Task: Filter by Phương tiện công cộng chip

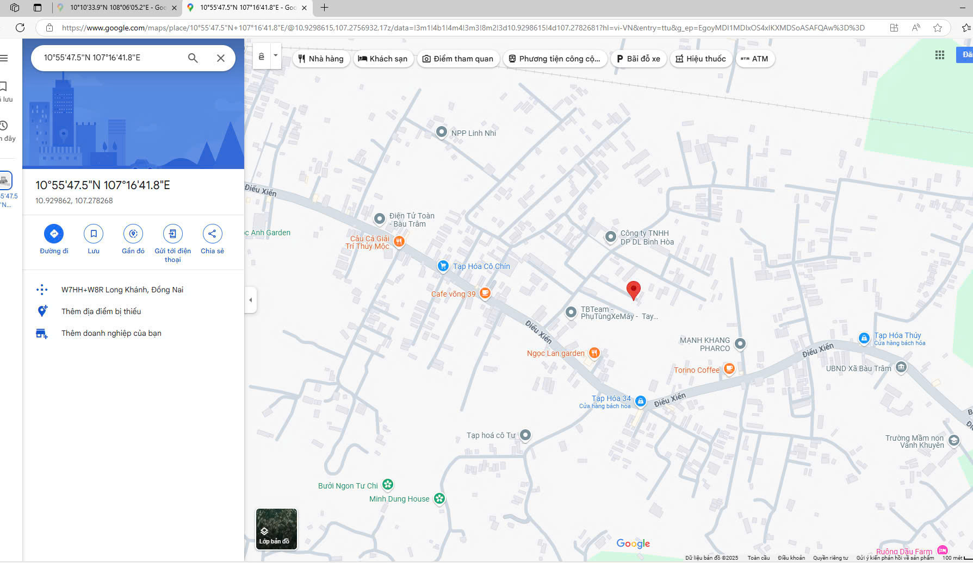Action: click(x=555, y=59)
